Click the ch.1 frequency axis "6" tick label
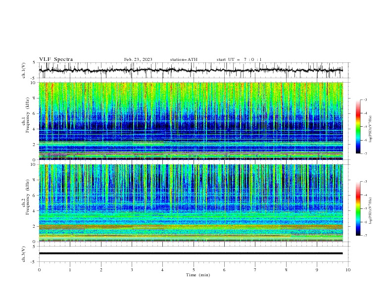 34,113
